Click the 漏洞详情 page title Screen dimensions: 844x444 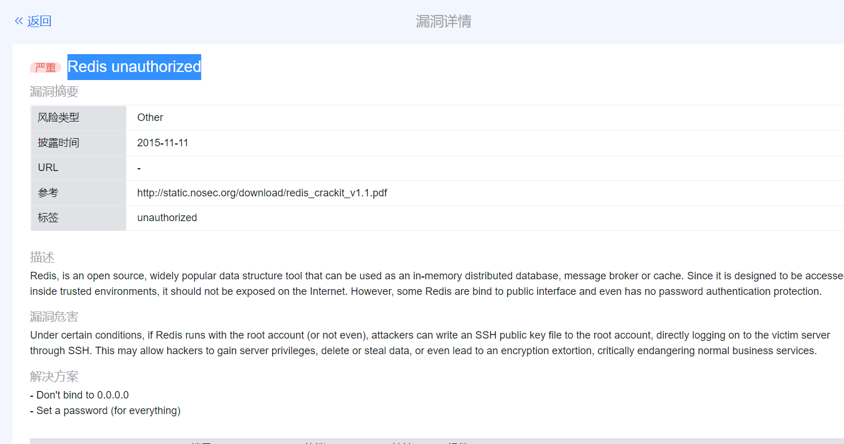point(443,21)
